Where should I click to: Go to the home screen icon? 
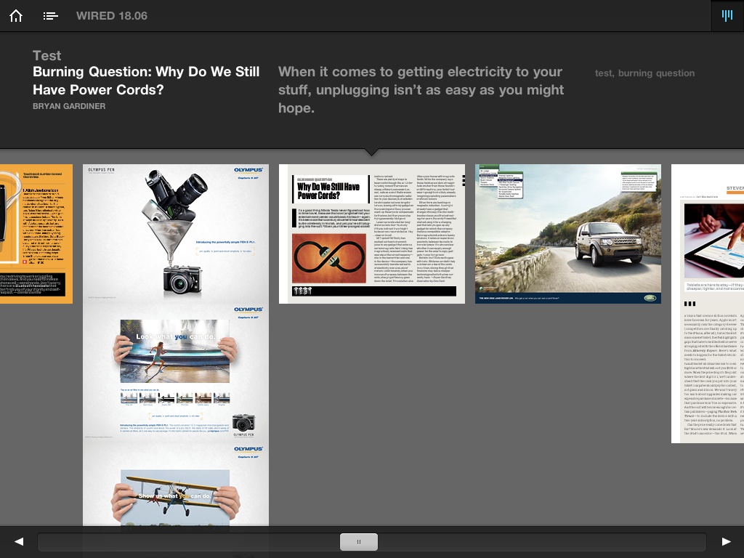tap(16, 16)
